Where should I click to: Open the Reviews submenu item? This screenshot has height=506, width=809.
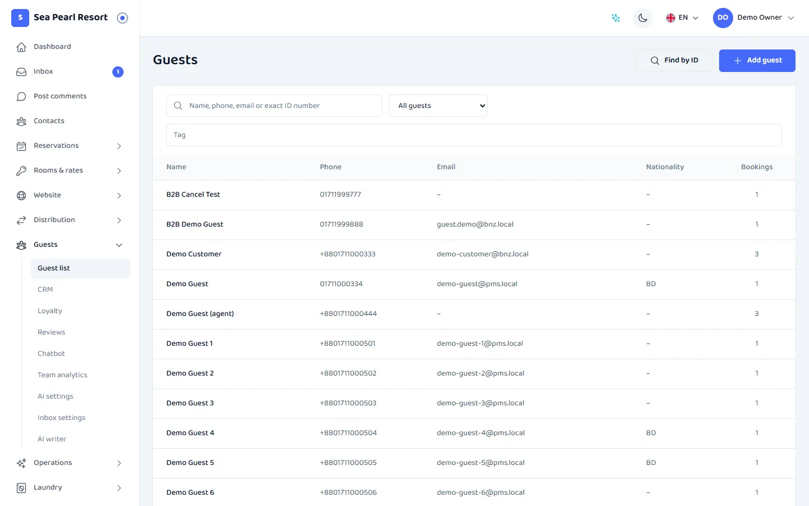[80, 333]
